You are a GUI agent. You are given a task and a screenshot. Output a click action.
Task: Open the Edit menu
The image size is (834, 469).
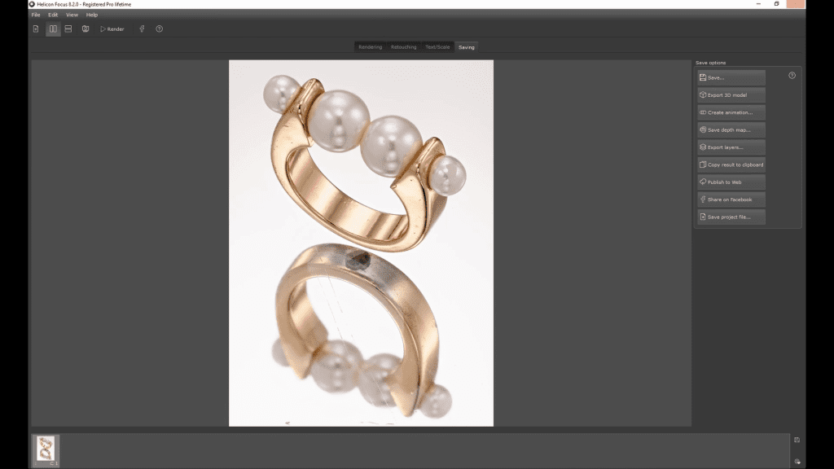point(53,15)
